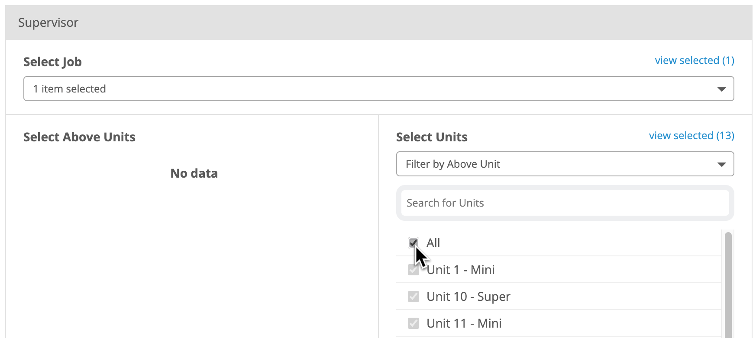Select the 'Unit 11 - Mini' list label
The width and height of the screenshot is (756, 338).
pos(464,323)
